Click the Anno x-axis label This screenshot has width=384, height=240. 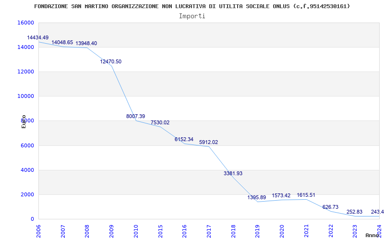click(x=372, y=235)
